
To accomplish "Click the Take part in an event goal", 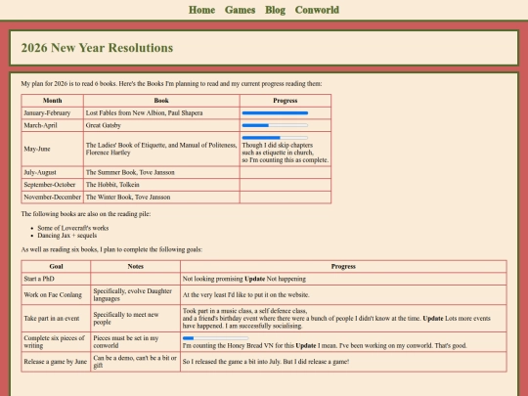I will [x=56, y=318].
